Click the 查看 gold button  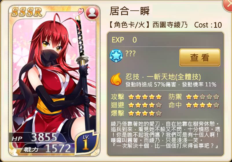(x=200, y=57)
